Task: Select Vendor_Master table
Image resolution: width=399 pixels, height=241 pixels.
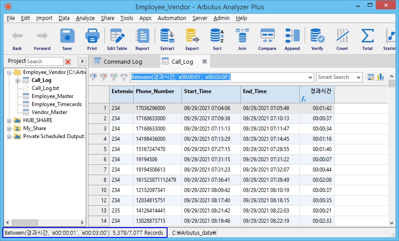Action: pyautogui.click(x=49, y=112)
